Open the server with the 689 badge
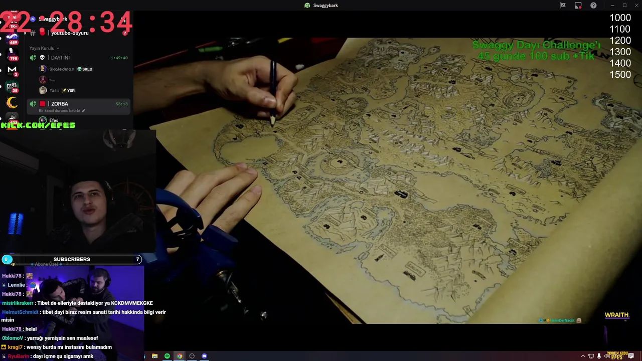642x361 pixels. click(x=12, y=39)
